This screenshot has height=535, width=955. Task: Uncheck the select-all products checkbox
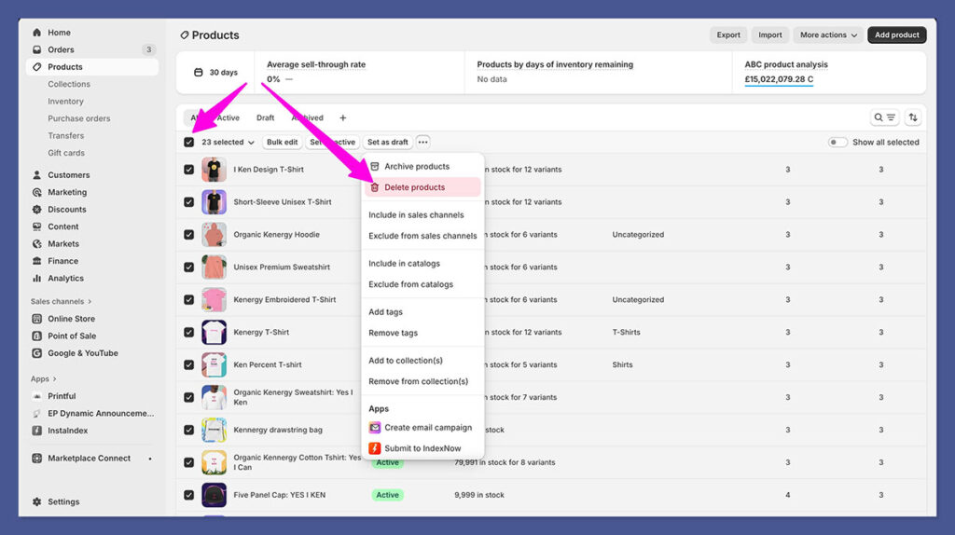tap(189, 143)
